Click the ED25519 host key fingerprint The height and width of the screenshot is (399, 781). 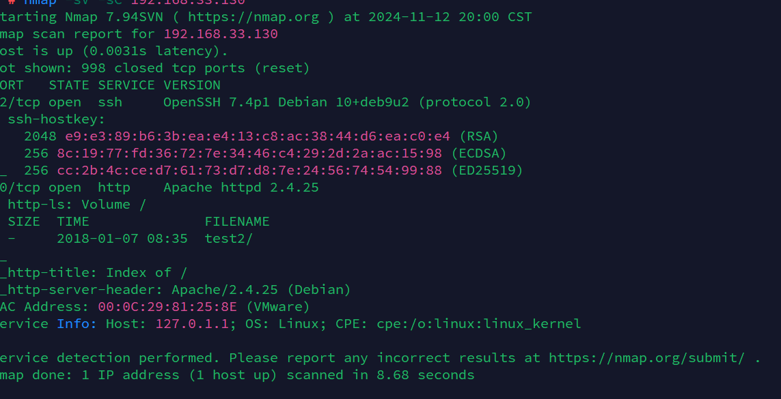[249, 171]
